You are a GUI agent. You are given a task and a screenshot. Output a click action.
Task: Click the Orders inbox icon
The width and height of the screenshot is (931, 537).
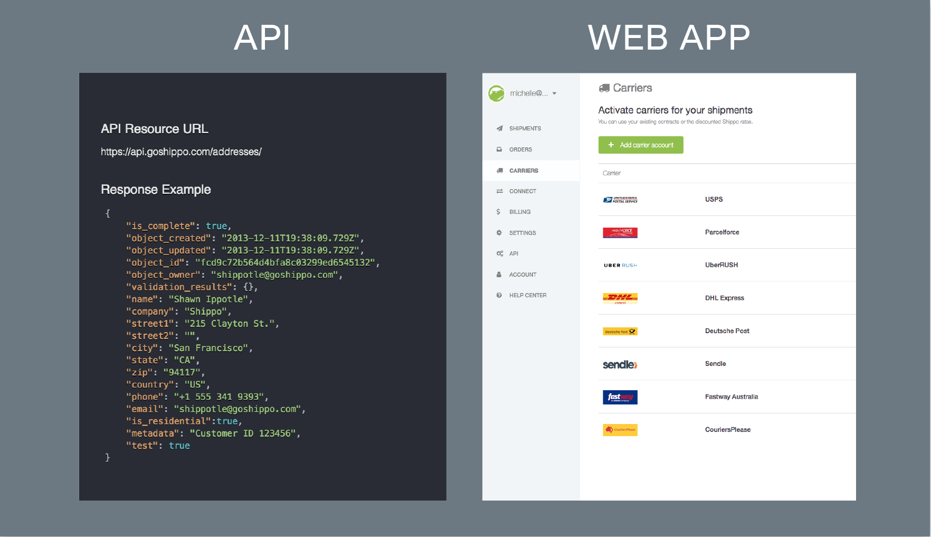(x=499, y=149)
